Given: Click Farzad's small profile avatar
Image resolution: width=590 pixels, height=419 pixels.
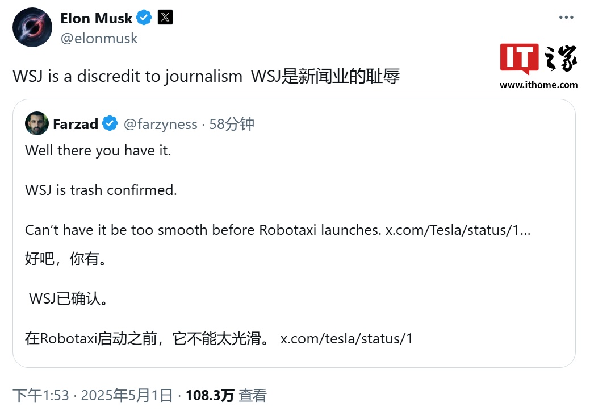Looking at the screenshot, I should tap(36, 123).
